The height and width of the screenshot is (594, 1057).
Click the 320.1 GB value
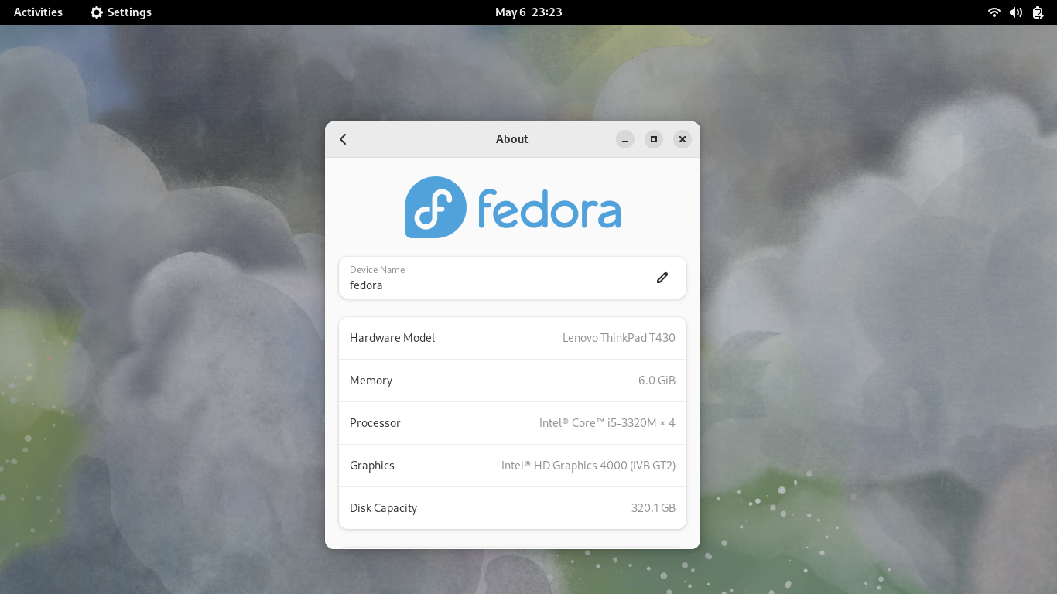pyautogui.click(x=654, y=508)
